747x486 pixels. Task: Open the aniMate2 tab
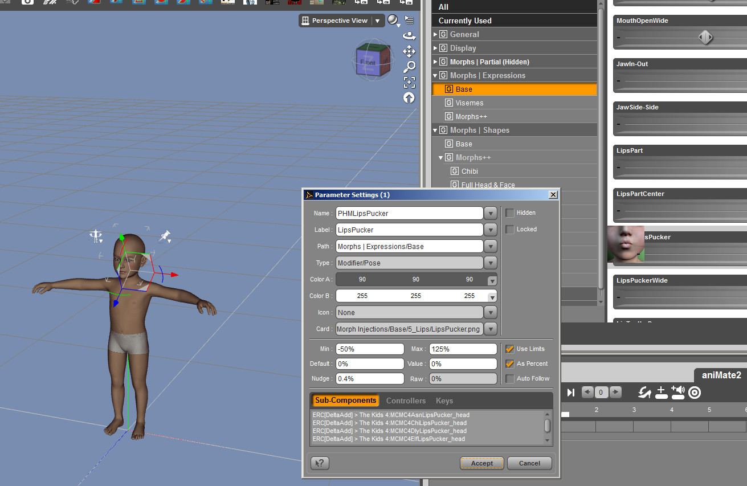(x=721, y=375)
